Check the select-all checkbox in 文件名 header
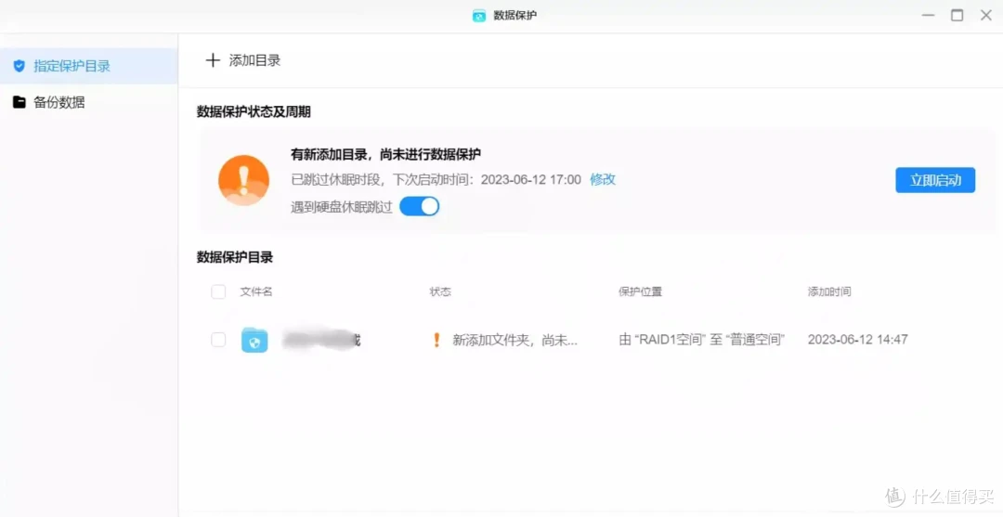 coord(218,292)
